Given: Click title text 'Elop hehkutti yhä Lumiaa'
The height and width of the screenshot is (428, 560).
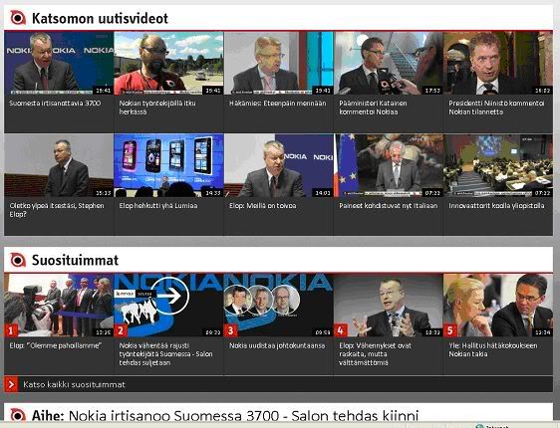Looking at the screenshot, I should tap(158, 206).
